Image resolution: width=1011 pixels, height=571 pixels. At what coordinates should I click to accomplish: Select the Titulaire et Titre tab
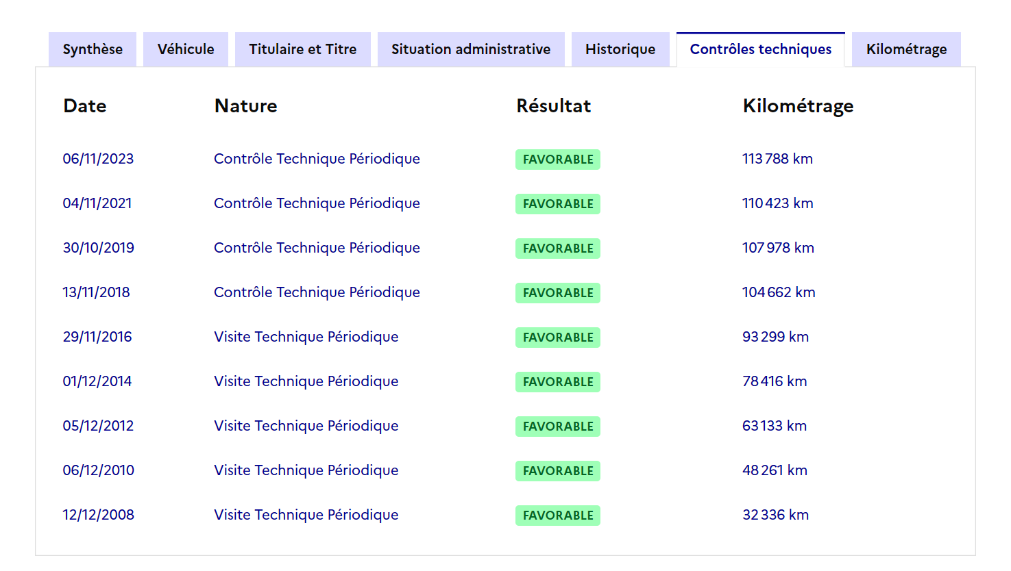coord(302,49)
